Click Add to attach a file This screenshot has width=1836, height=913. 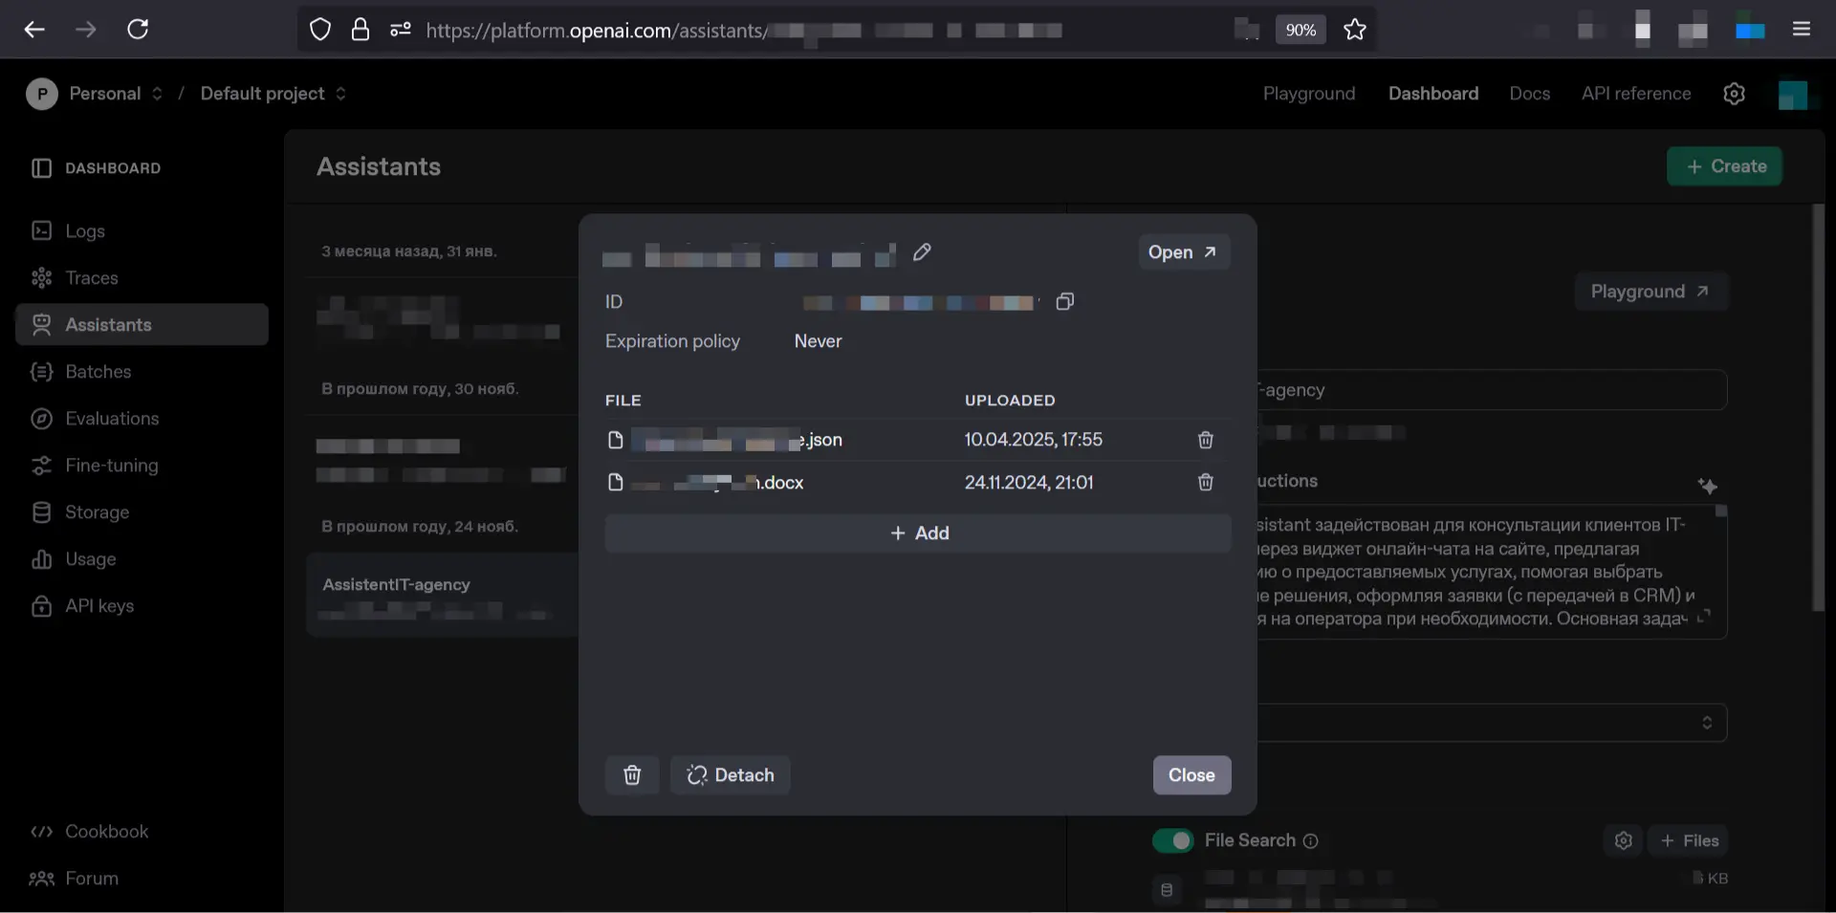(918, 533)
